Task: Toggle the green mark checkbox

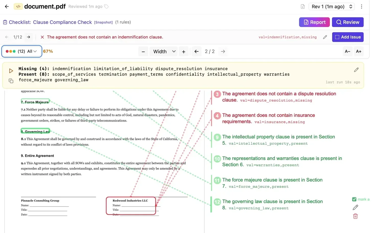Action: tap(354, 199)
